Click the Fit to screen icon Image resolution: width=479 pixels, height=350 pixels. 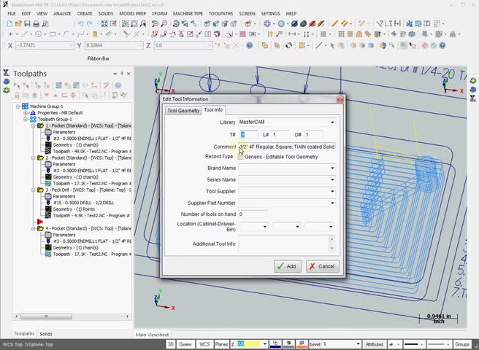104,24
